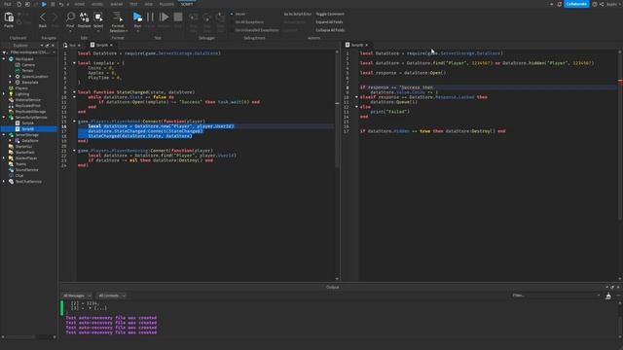This screenshot has height=350, width=623.
Task: Click the Back navigation arrow
Action: pyautogui.click(x=43, y=17)
